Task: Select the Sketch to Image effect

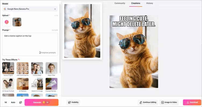Action: (37, 84)
